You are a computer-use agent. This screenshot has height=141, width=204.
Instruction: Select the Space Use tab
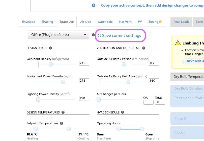(x=67, y=22)
